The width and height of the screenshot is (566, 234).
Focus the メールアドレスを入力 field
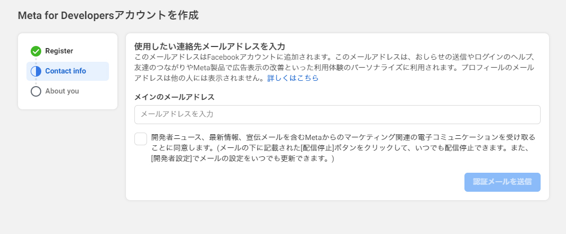coord(337,115)
